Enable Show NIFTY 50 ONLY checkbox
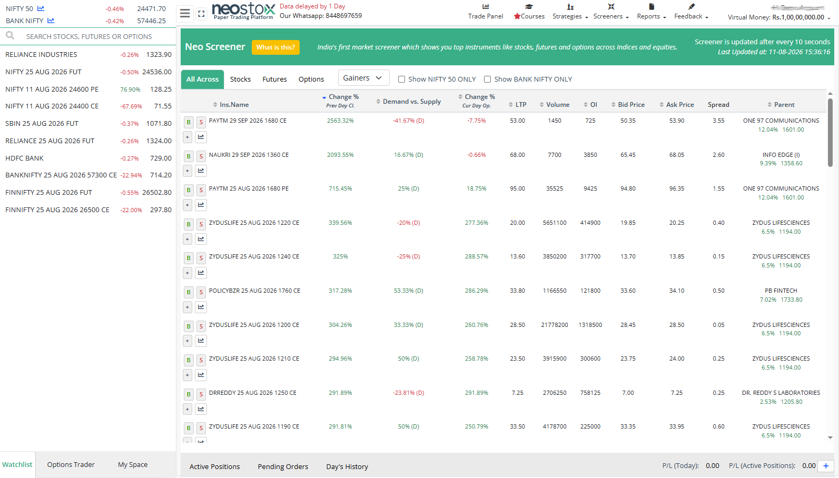The image size is (839, 478). 401,79
